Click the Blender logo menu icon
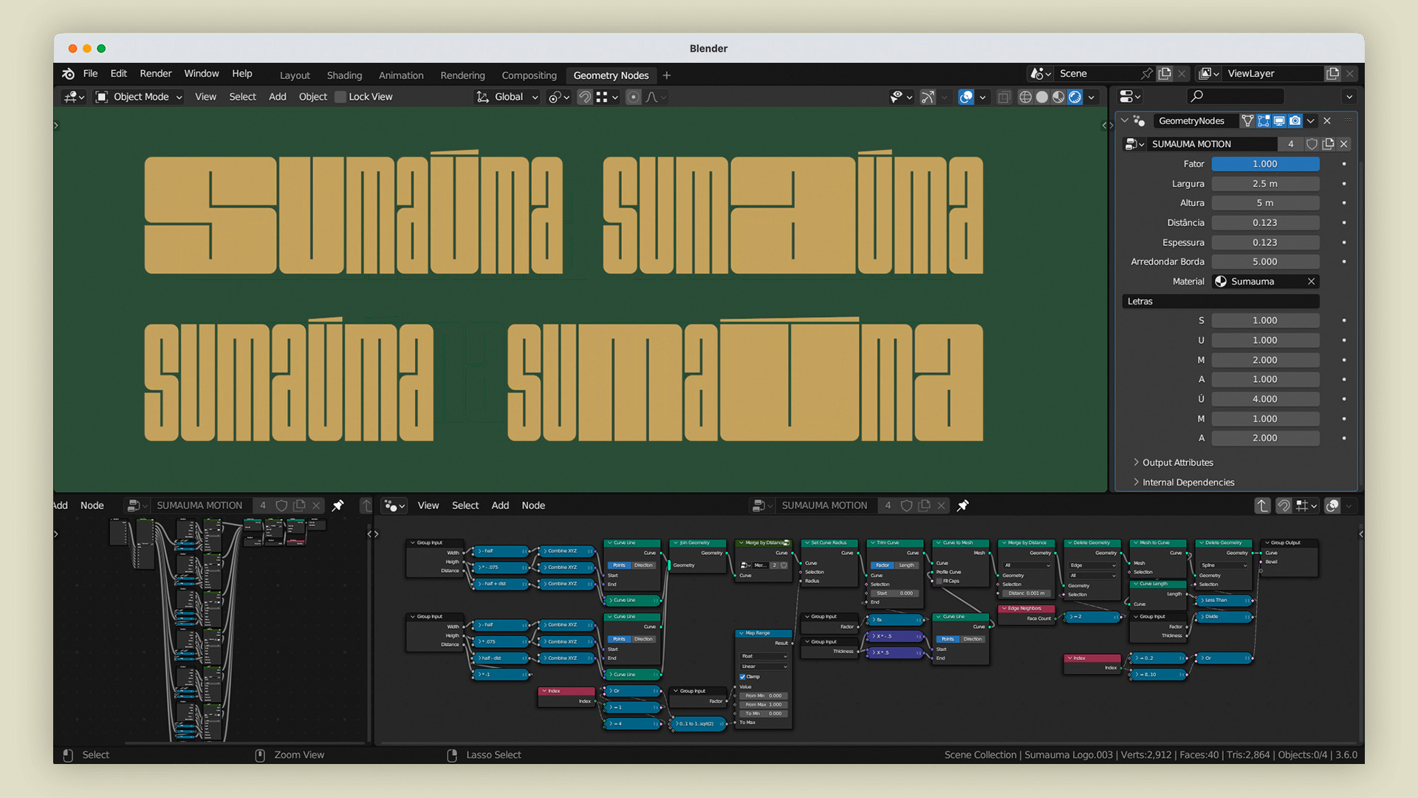The height and width of the screenshot is (798, 1418). pyautogui.click(x=68, y=74)
